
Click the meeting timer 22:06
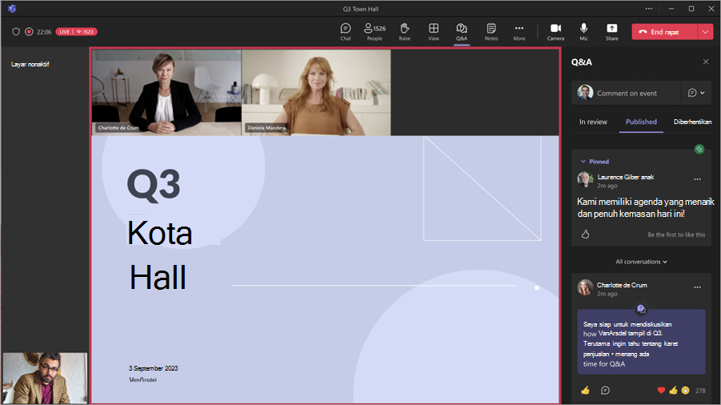[x=44, y=32]
